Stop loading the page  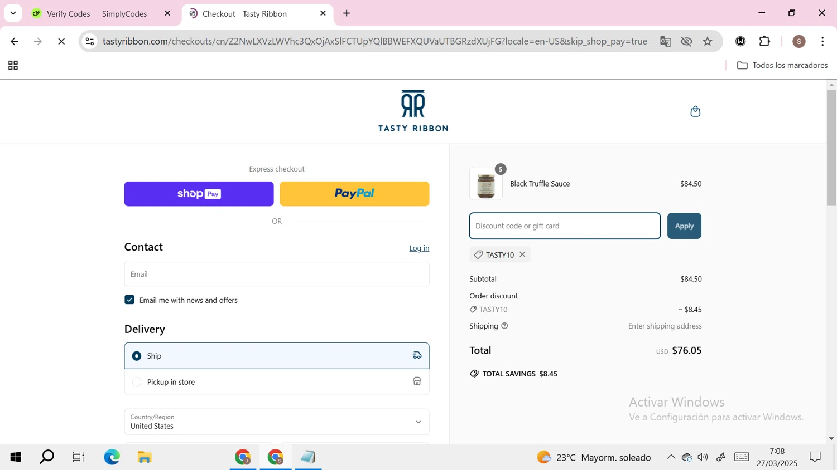(x=61, y=41)
